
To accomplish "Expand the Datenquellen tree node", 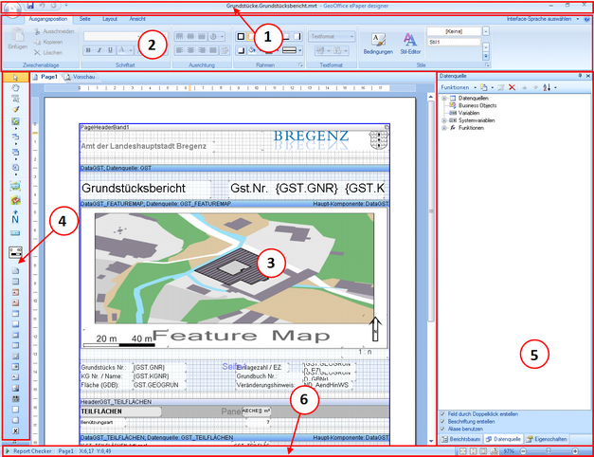I will pyautogui.click(x=444, y=98).
